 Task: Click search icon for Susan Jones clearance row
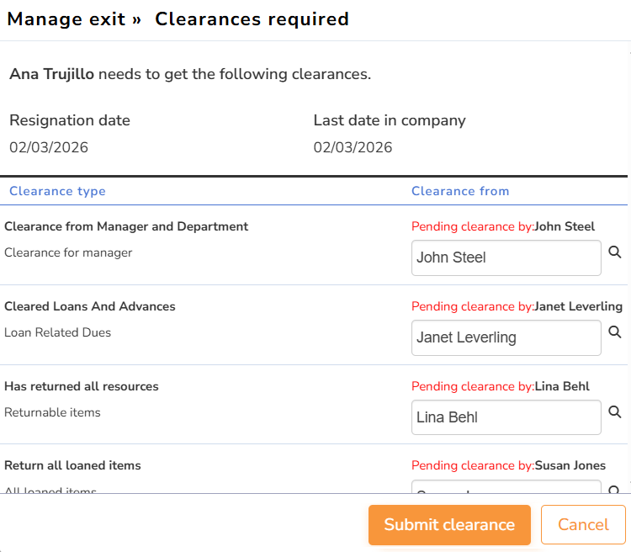[615, 490]
